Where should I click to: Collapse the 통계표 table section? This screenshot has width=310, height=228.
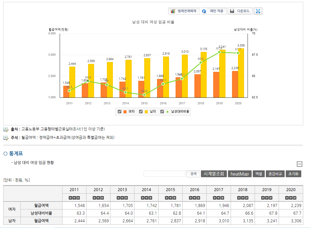coord(300,164)
